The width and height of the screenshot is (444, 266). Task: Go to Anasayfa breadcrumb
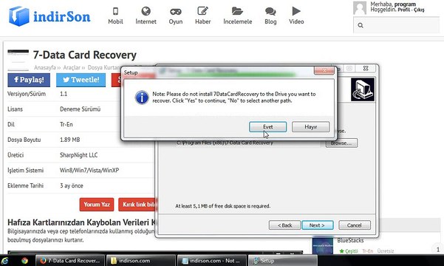coord(45,67)
